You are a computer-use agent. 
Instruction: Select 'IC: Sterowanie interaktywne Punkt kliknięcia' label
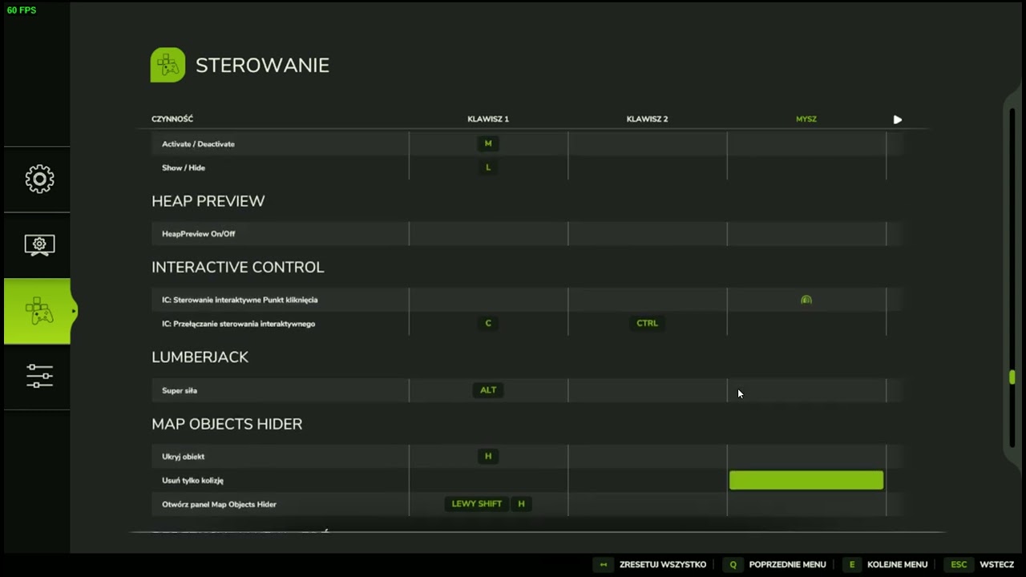point(240,300)
